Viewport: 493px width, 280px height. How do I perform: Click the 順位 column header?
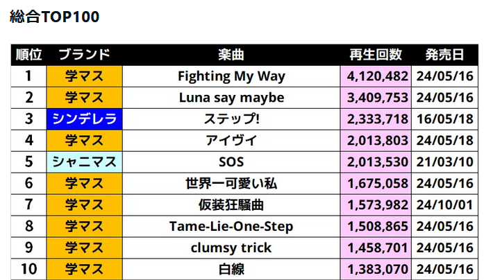(x=28, y=55)
